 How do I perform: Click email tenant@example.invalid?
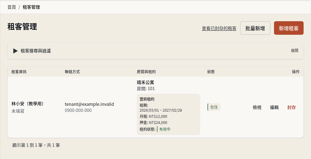click(89, 104)
